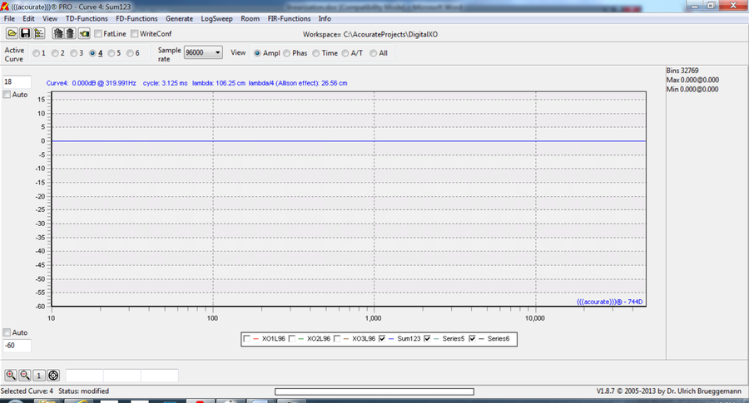Select active curve 3
The height and width of the screenshot is (403, 749).
pos(73,53)
